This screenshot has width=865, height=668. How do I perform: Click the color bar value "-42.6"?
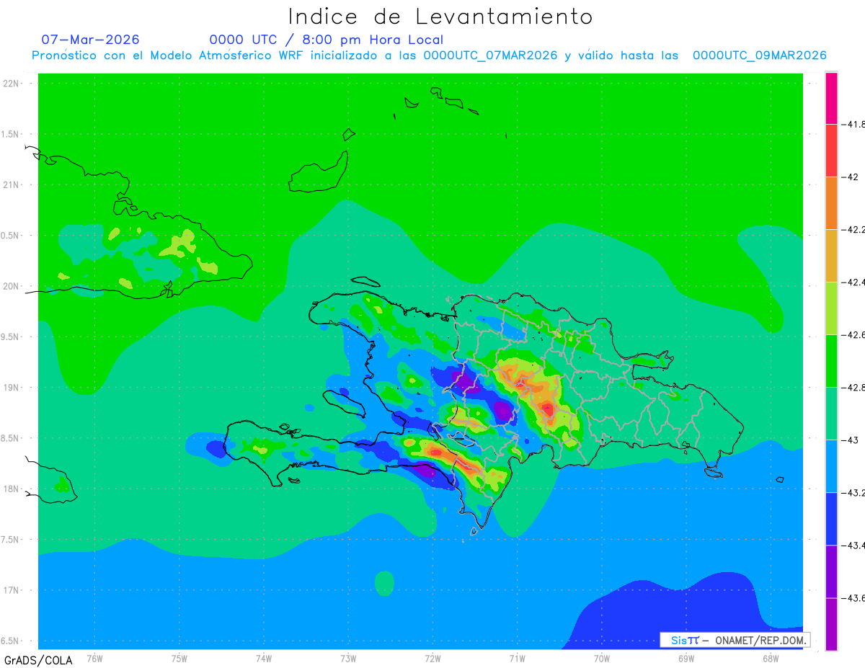[854, 334]
